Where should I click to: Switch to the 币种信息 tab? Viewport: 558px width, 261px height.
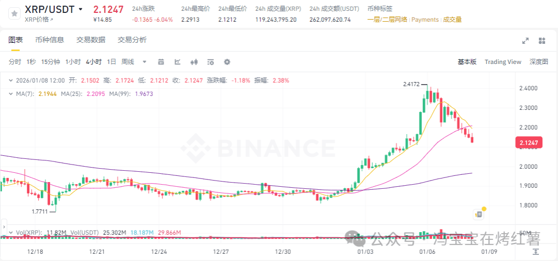pyautogui.click(x=50, y=40)
